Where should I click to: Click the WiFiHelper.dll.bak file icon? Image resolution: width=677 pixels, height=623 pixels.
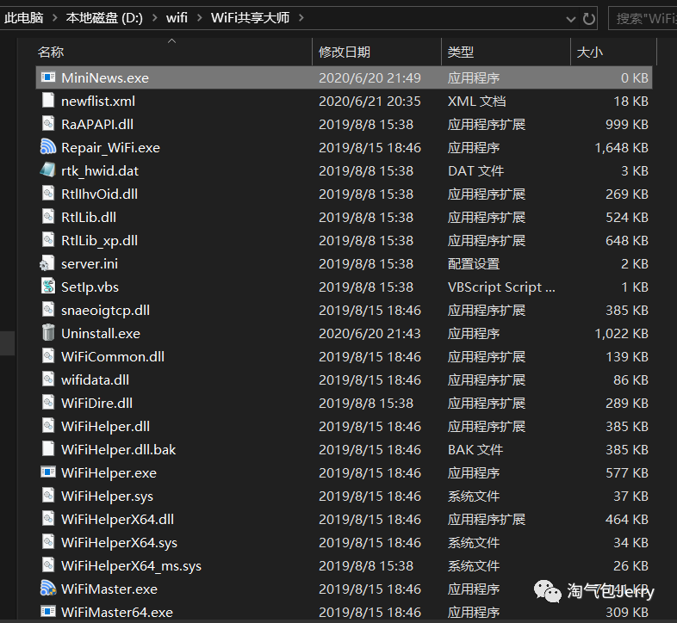pos(48,448)
